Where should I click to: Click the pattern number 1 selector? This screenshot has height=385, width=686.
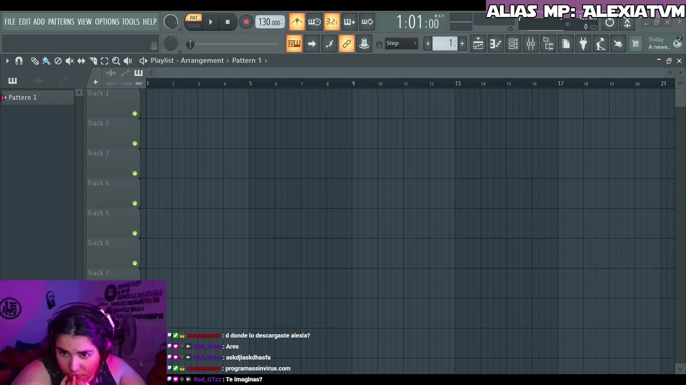(x=446, y=43)
